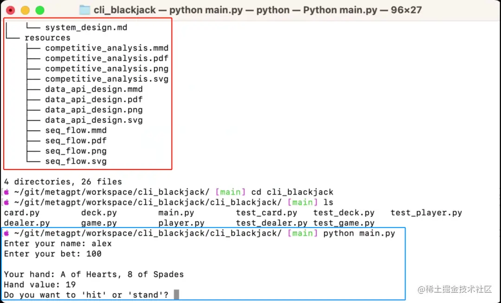Screen dimensions: 501x303
Task: Select competitive_analysis.pdf in the tree
Action: (x=107, y=58)
